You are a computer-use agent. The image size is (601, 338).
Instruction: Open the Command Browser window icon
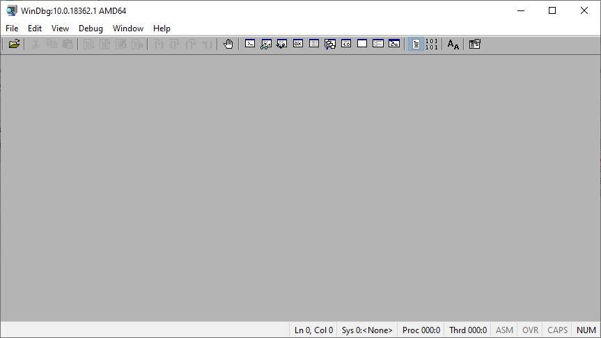pyautogui.click(x=394, y=44)
